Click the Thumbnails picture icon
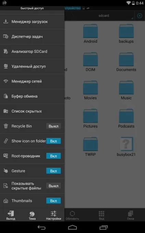Screen dimensions: 145x233 (6, 201)
